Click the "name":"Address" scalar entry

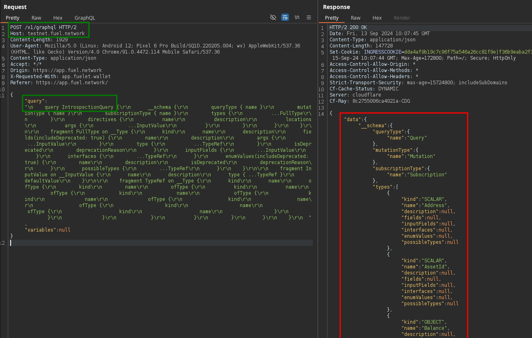[x=425, y=205]
